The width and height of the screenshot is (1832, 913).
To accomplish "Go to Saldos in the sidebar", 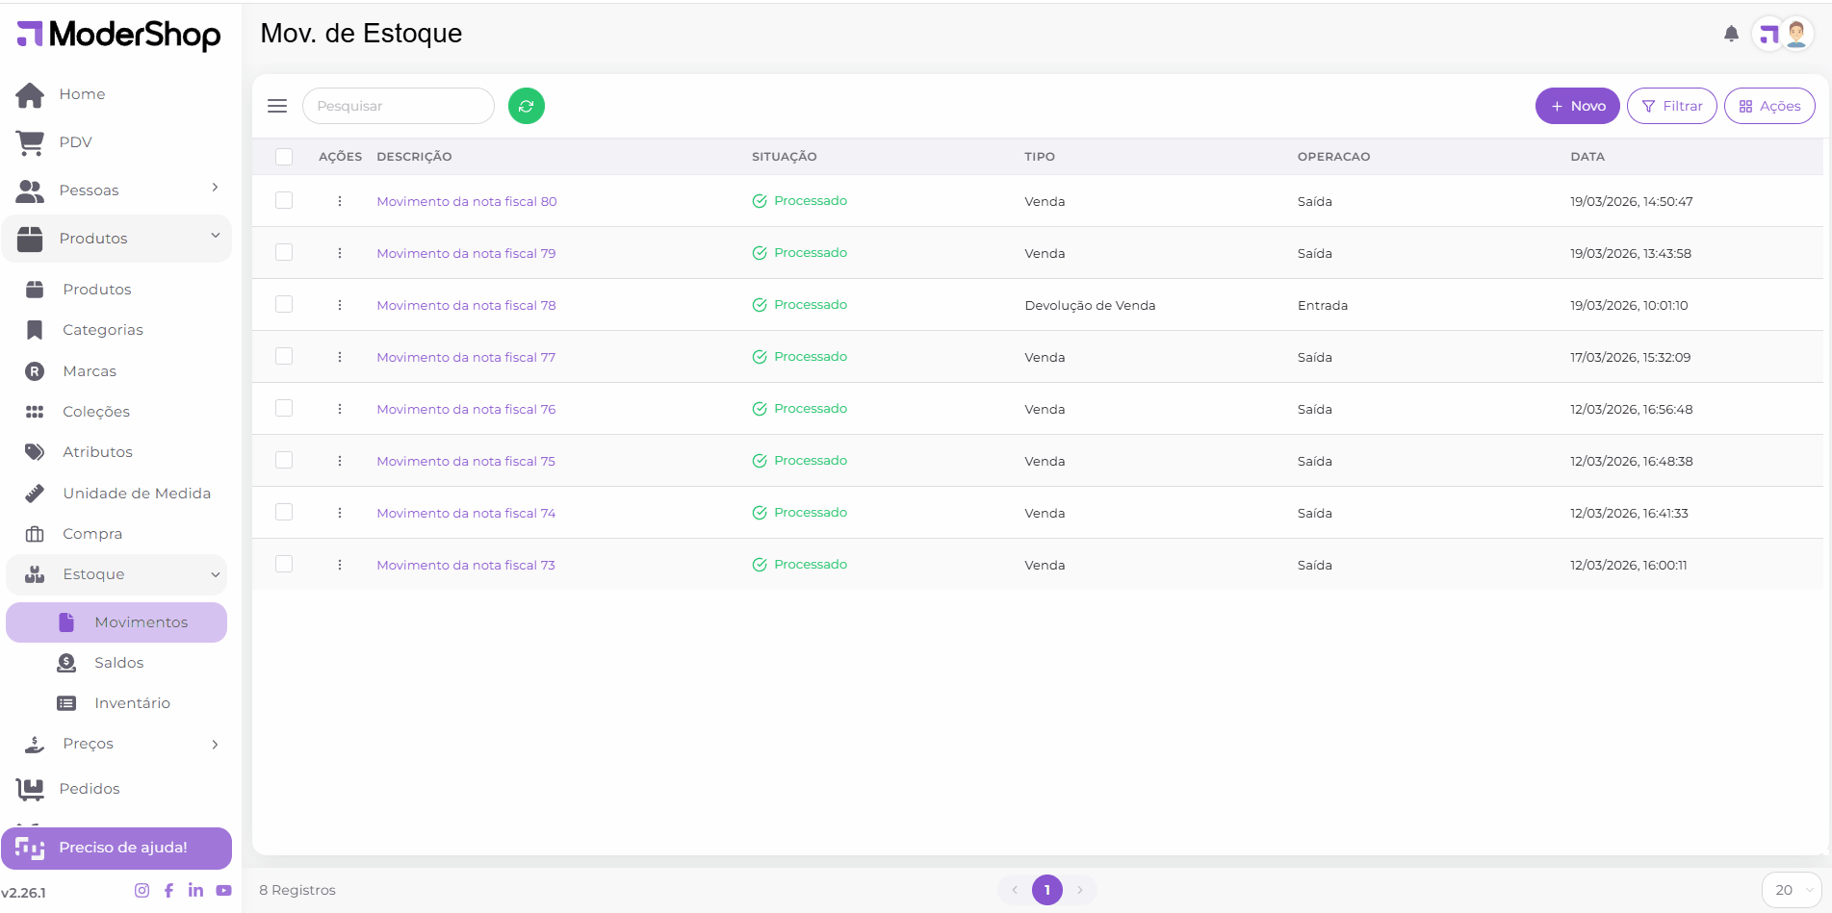I will pos(118,663).
